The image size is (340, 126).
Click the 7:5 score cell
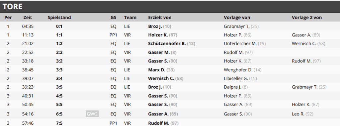pos(59,123)
